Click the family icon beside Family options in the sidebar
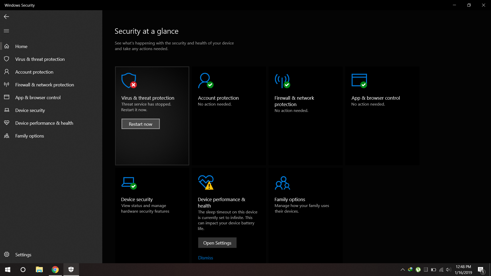The image size is (491, 276). tap(7, 136)
